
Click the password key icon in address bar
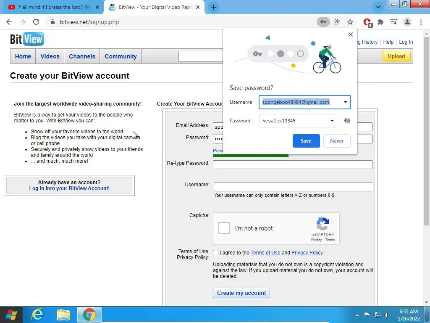tap(323, 22)
